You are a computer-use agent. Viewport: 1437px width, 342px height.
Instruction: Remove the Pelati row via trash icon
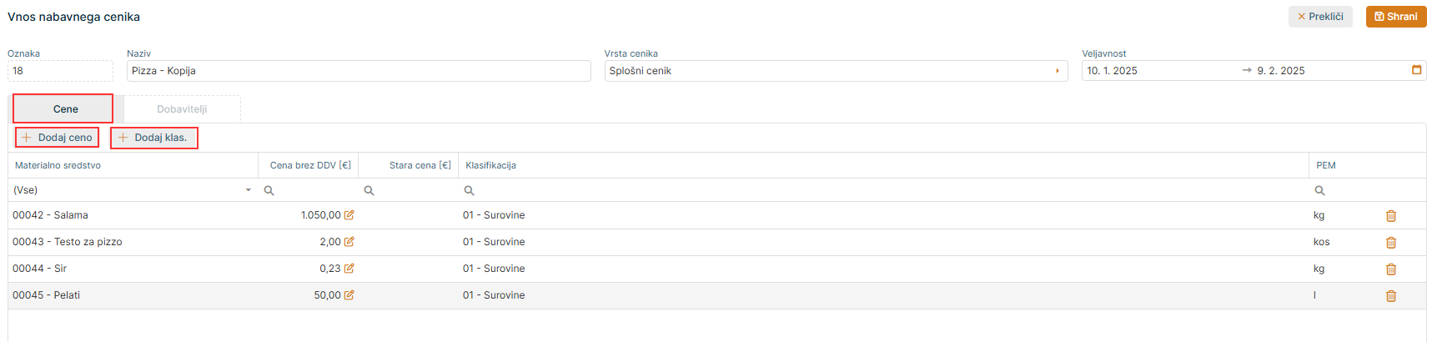(1390, 296)
